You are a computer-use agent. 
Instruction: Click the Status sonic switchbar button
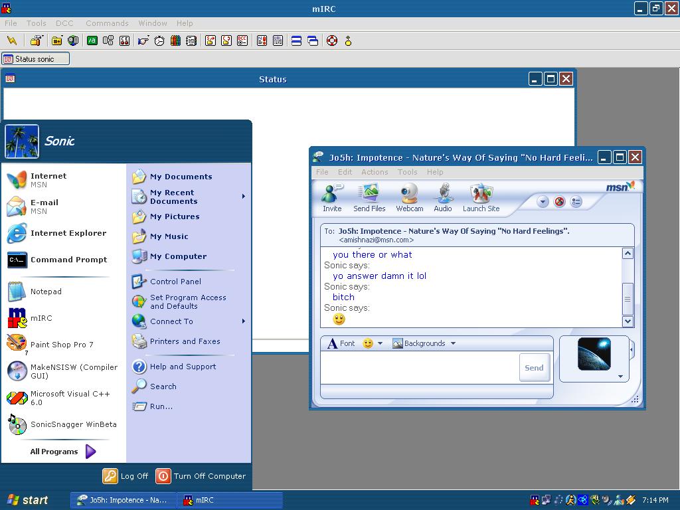[x=35, y=59]
